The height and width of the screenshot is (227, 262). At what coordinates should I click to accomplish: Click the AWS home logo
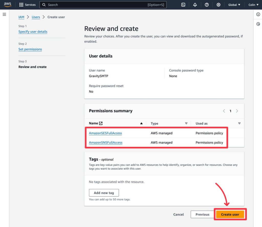7,4
